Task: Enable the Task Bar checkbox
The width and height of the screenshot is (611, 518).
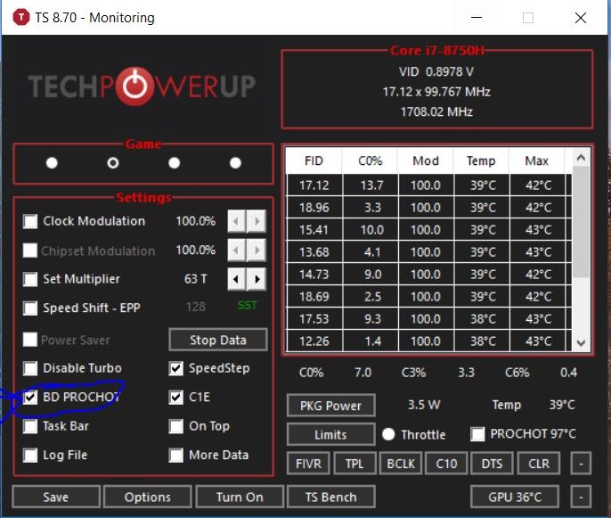Action: (x=30, y=426)
